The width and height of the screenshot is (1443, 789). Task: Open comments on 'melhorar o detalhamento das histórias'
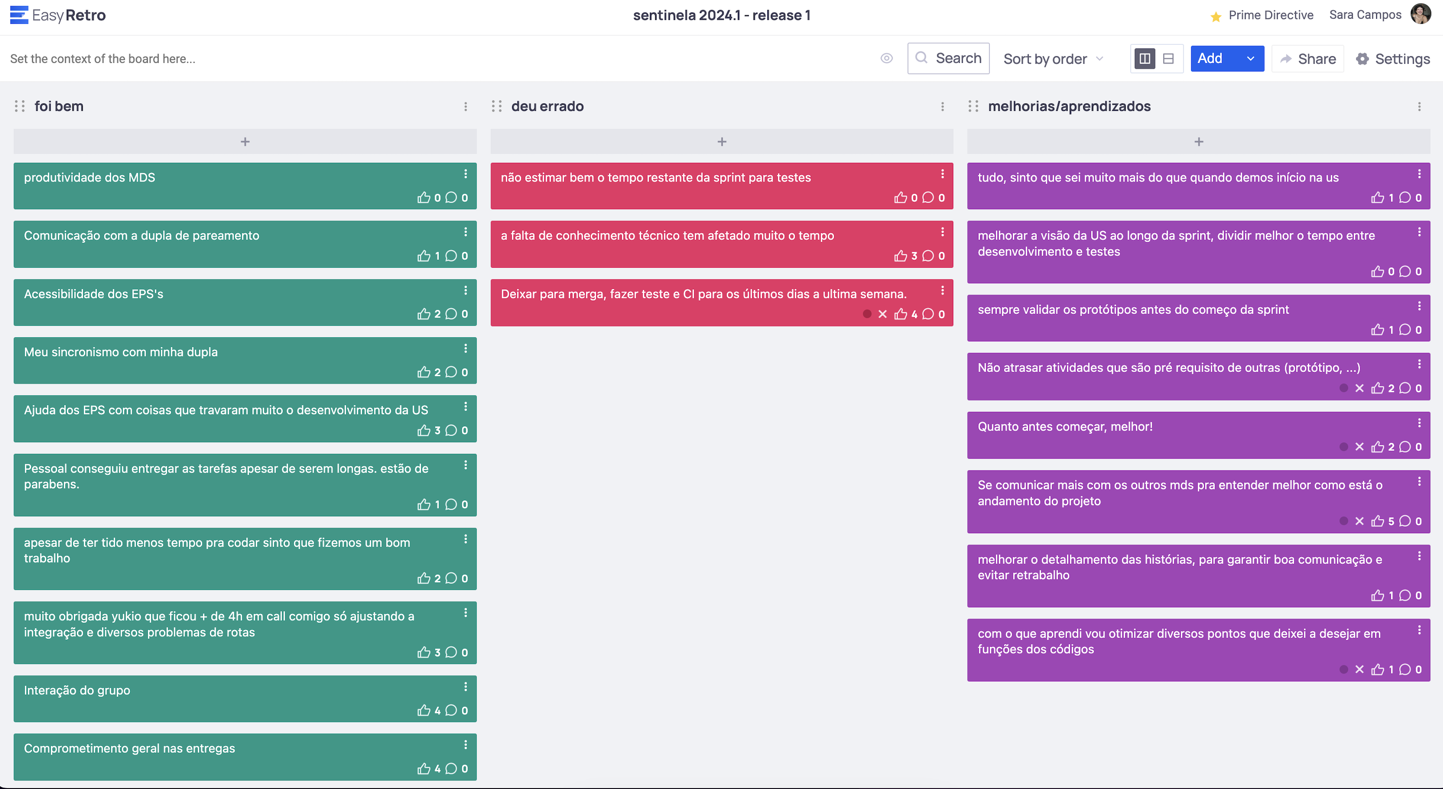pyautogui.click(x=1405, y=596)
